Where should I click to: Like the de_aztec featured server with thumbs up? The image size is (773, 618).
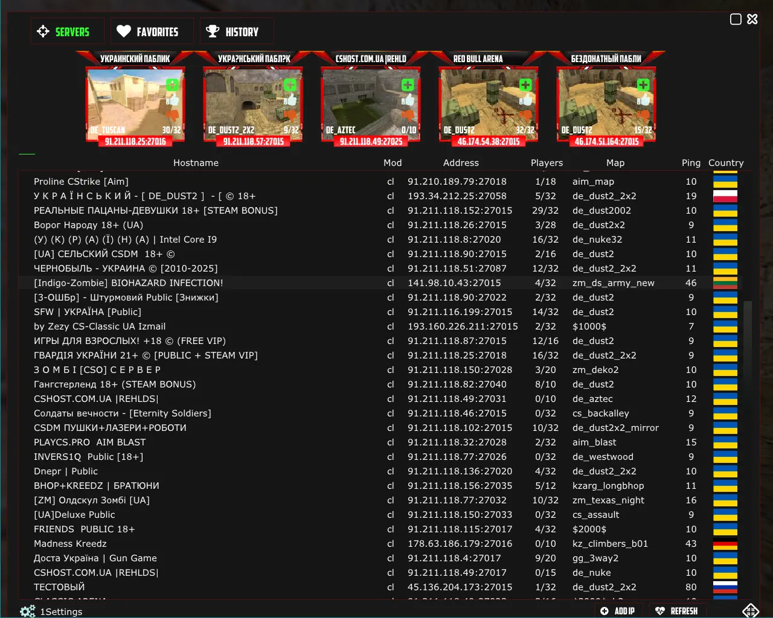pos(408,100)
